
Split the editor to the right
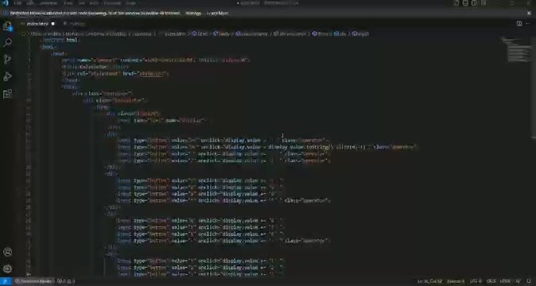pos(519,24)
